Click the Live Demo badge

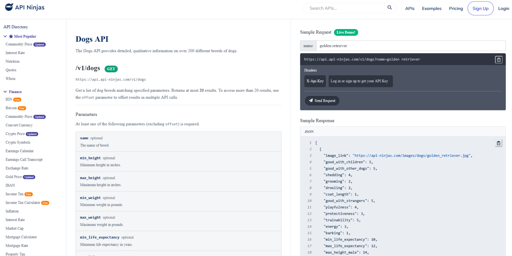[x=346, y=32]
